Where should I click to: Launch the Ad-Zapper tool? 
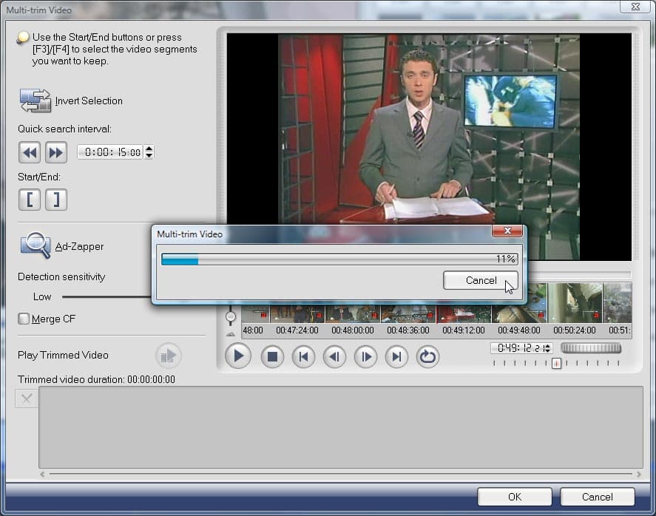[x=35, y=245]
